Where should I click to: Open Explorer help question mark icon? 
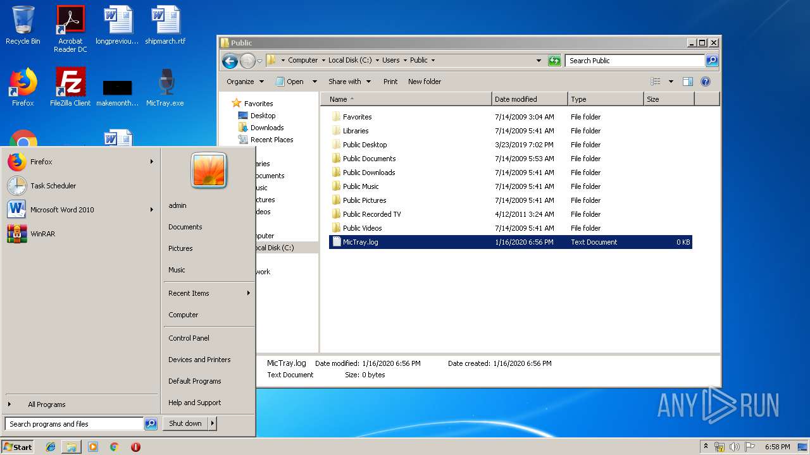[x=706, y=82]
